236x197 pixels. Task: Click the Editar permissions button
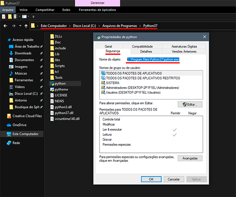(x=190, y=104)
